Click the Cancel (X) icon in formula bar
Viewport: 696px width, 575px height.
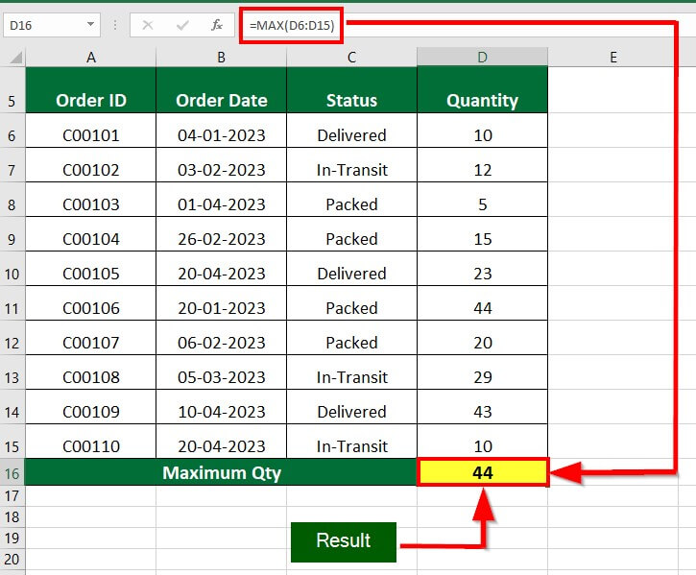point(148,25)
